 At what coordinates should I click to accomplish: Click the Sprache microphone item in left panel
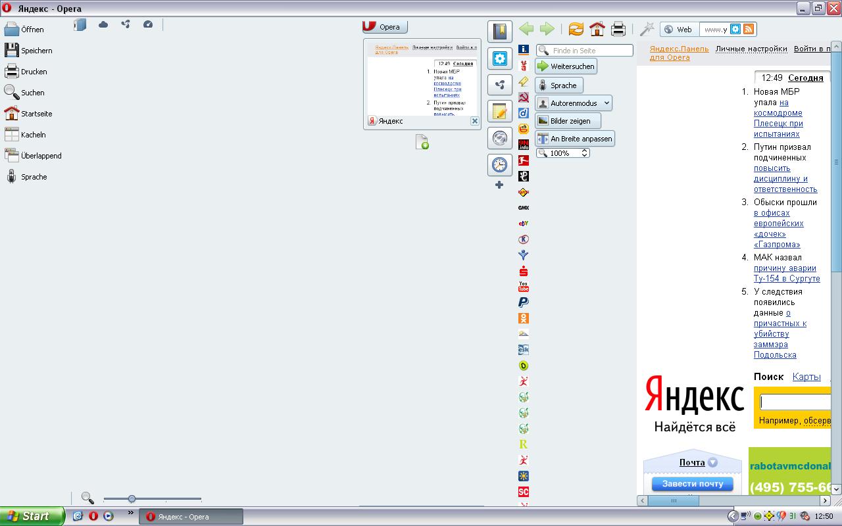pyautogui.click(x=26, y=176)
